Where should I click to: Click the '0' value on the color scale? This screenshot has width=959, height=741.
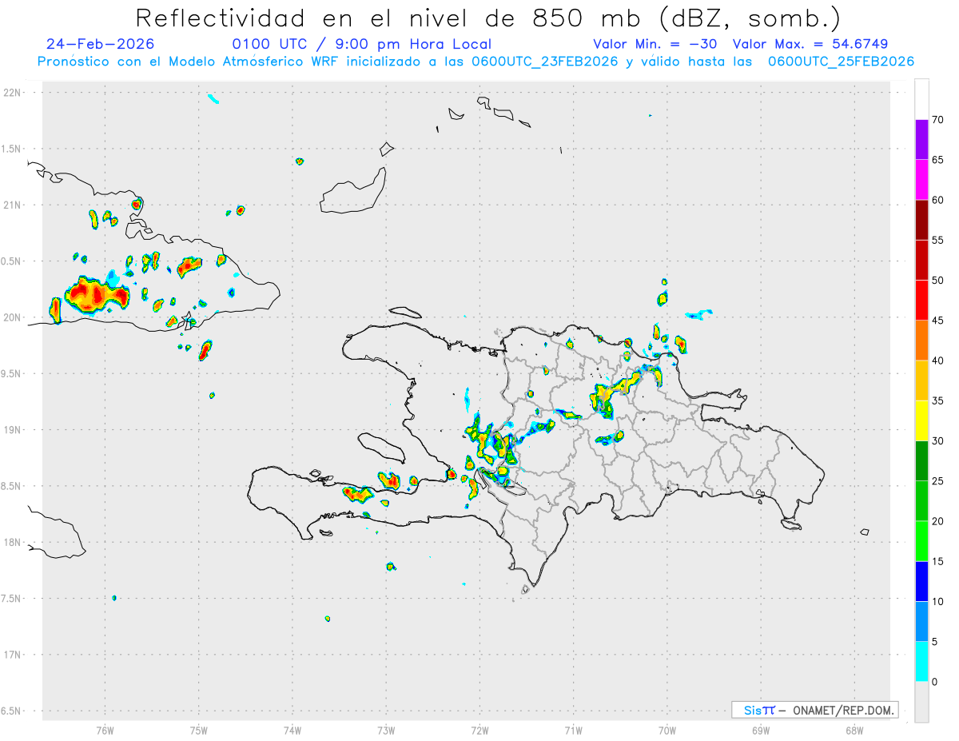[934, 682]
